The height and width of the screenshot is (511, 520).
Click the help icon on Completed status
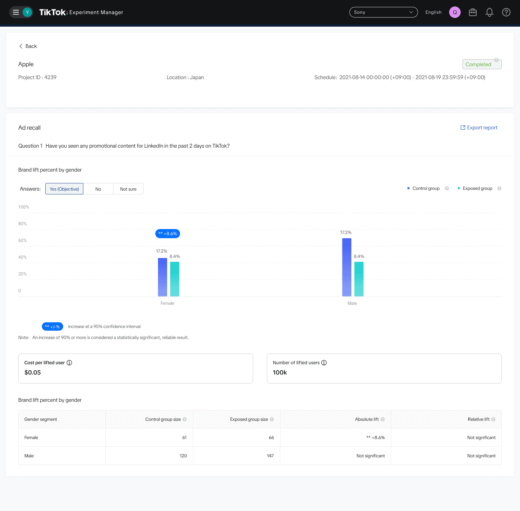496,60
